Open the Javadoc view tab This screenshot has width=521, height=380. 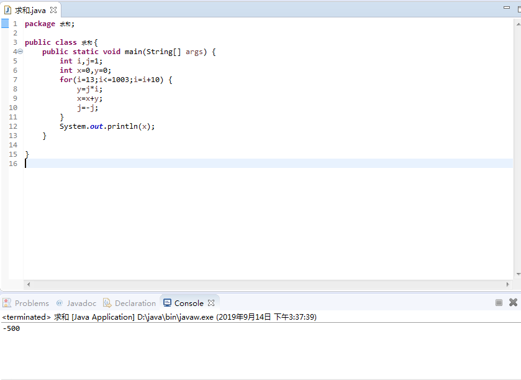(x=76, y=303)
